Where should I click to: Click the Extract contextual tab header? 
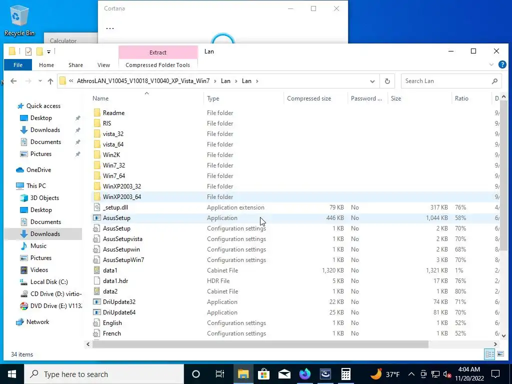[x=158, y=52]
